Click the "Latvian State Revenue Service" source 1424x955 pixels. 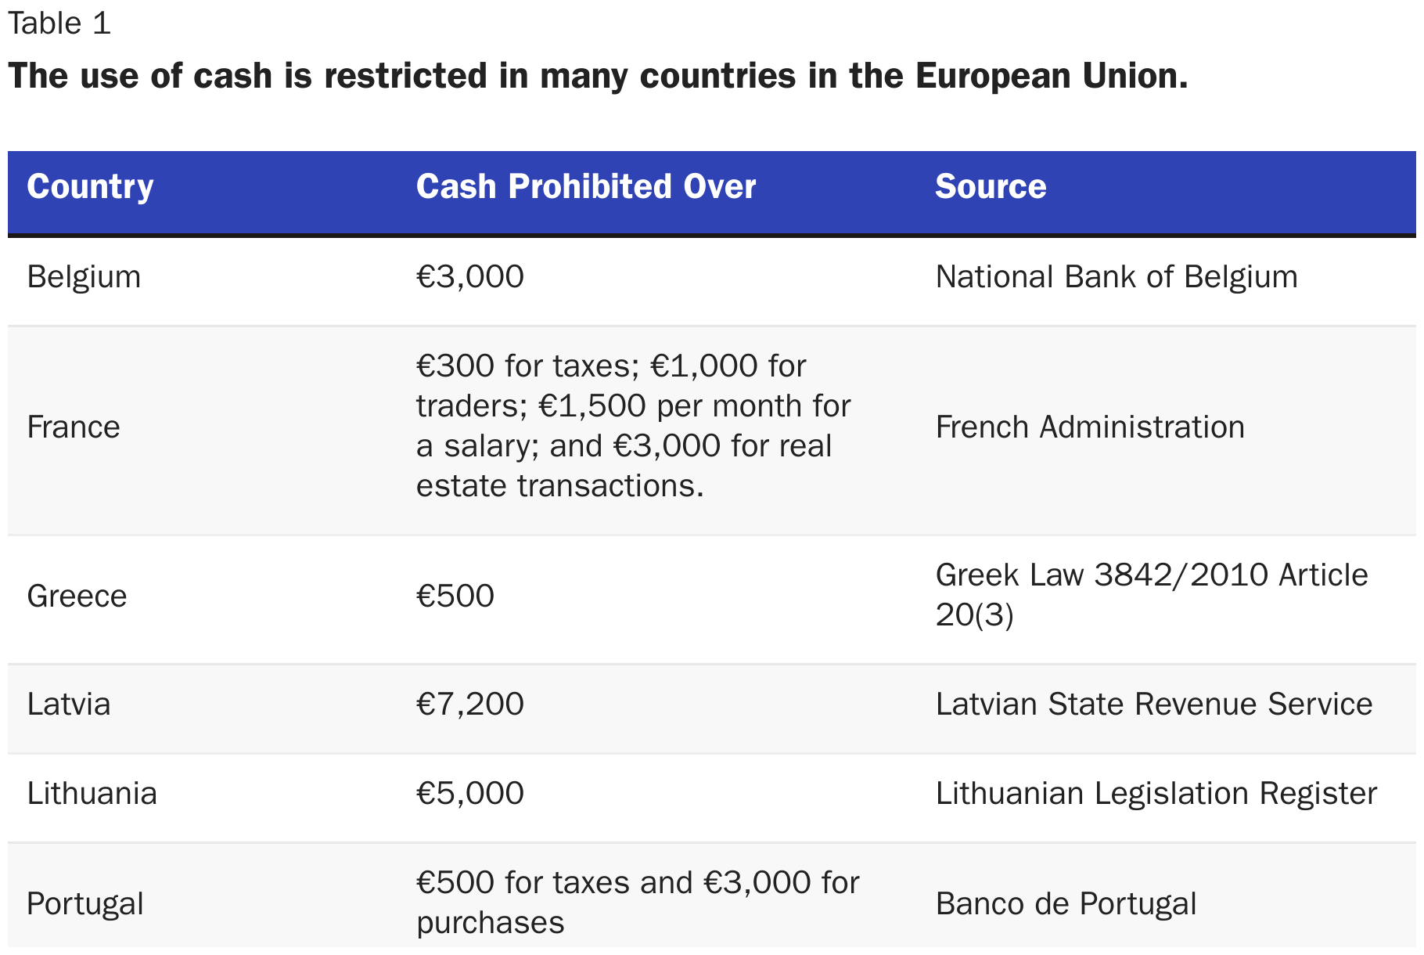pyautogui.click(x=1153, y=705)
